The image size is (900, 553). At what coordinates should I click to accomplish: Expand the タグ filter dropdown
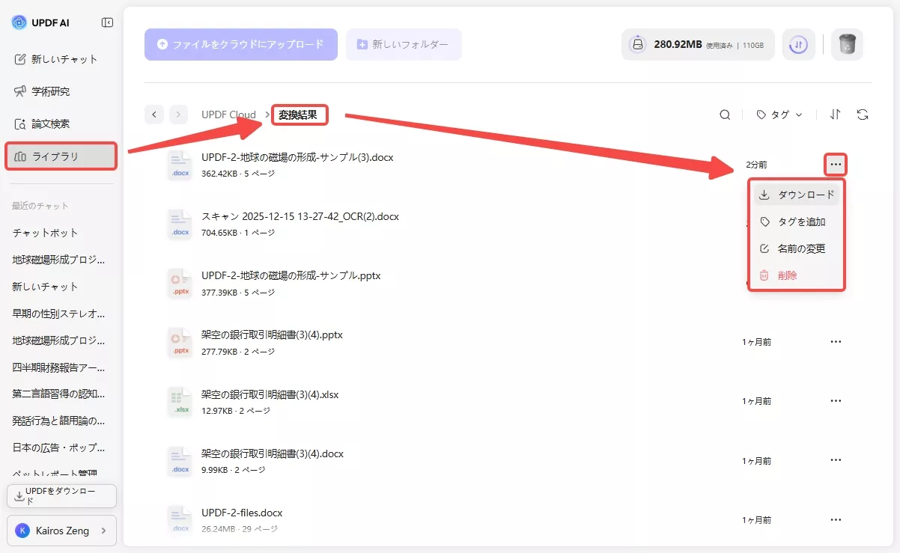[x=779, y=114]
